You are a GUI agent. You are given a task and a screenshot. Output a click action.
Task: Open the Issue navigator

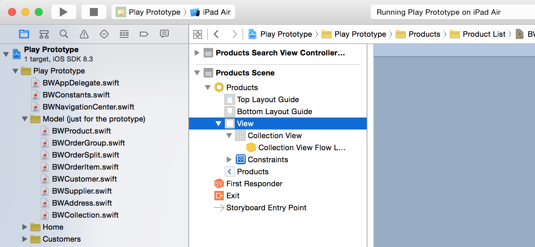click(x=84, y=34)
